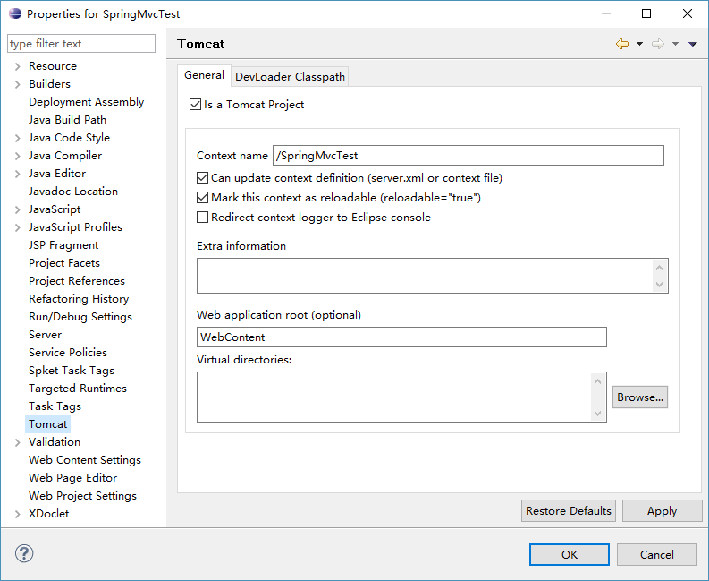Screen dimensions: 709x581
Task: Click the Apply button
Action: pyautogui.click(x=662, y=511)
